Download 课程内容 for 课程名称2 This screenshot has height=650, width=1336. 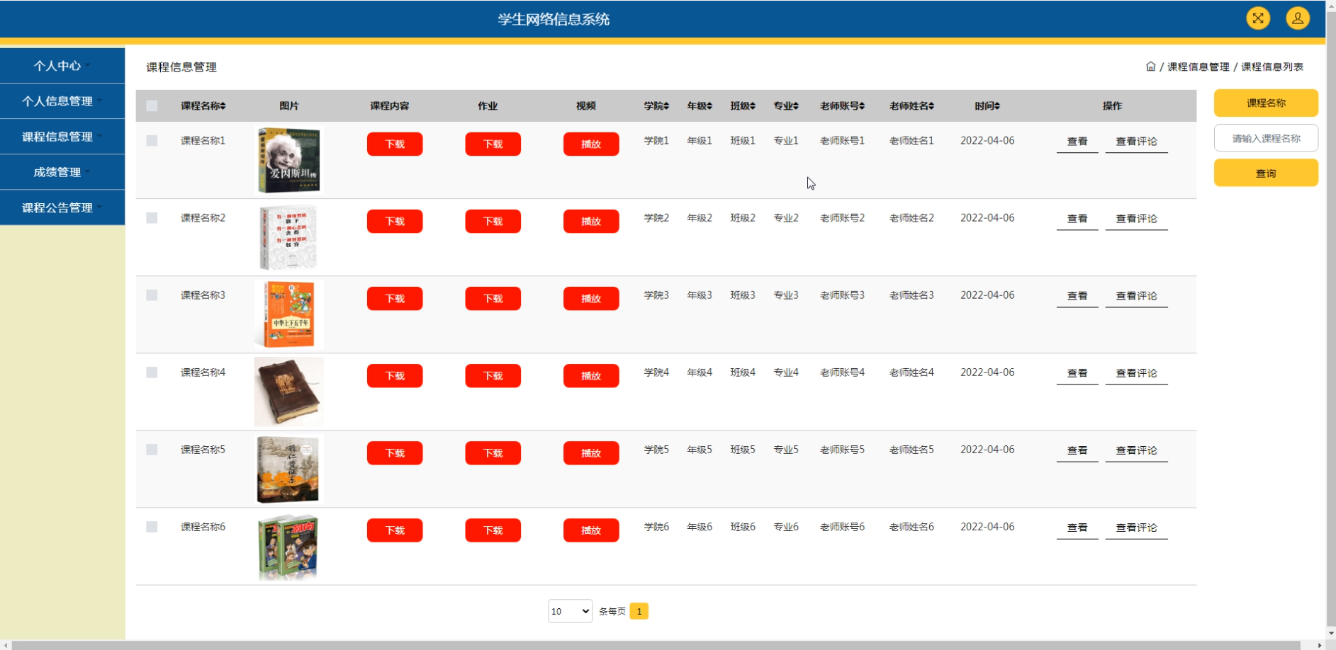click(395, 221)
